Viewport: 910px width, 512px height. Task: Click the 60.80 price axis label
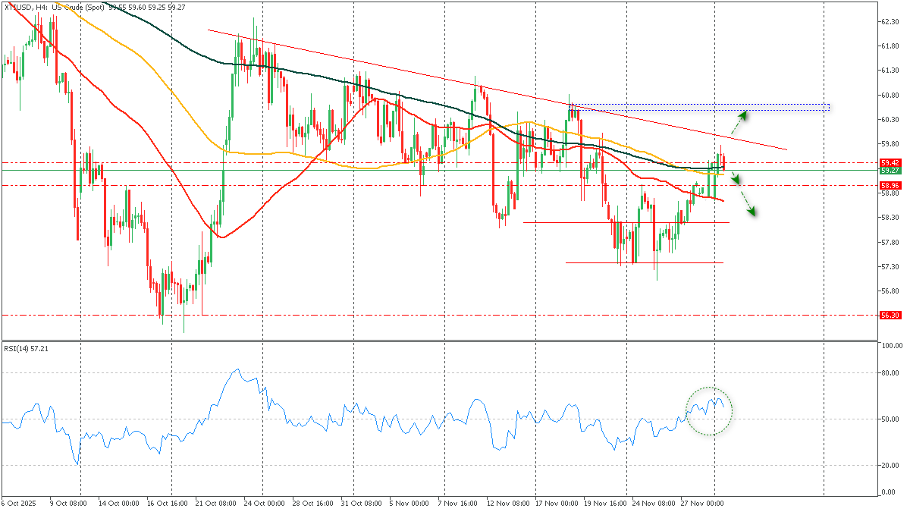(890, 96)
